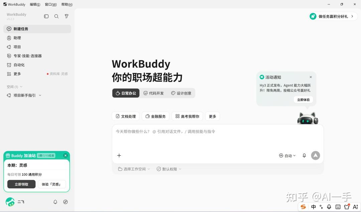Click the filter funnel icon
The width and height of the screenshot is (361, 212).
click(x=67, y=16)
